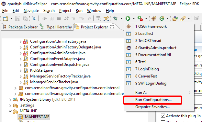202x122 pixels.
Task: Select MANIFEST.MF file in the tree
Action: [x=37, y=117]
